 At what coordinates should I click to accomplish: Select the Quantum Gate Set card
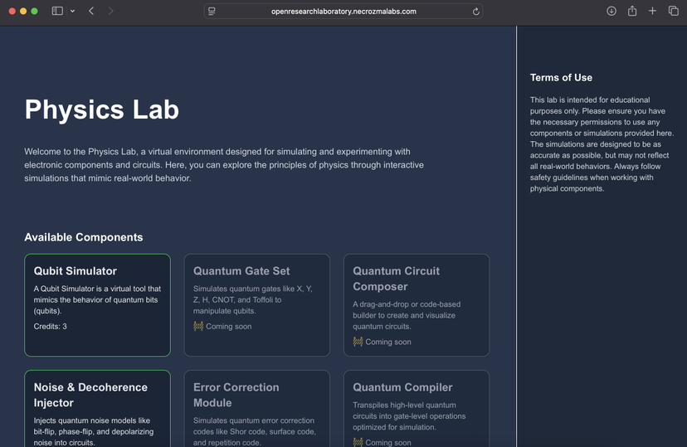click(256, 305)
